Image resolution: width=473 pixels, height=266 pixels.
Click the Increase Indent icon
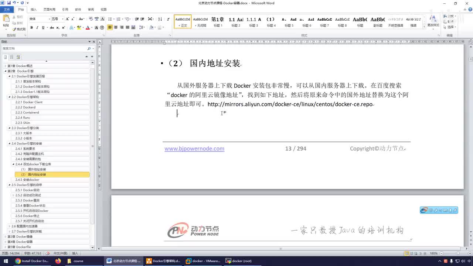click(142, 19)
